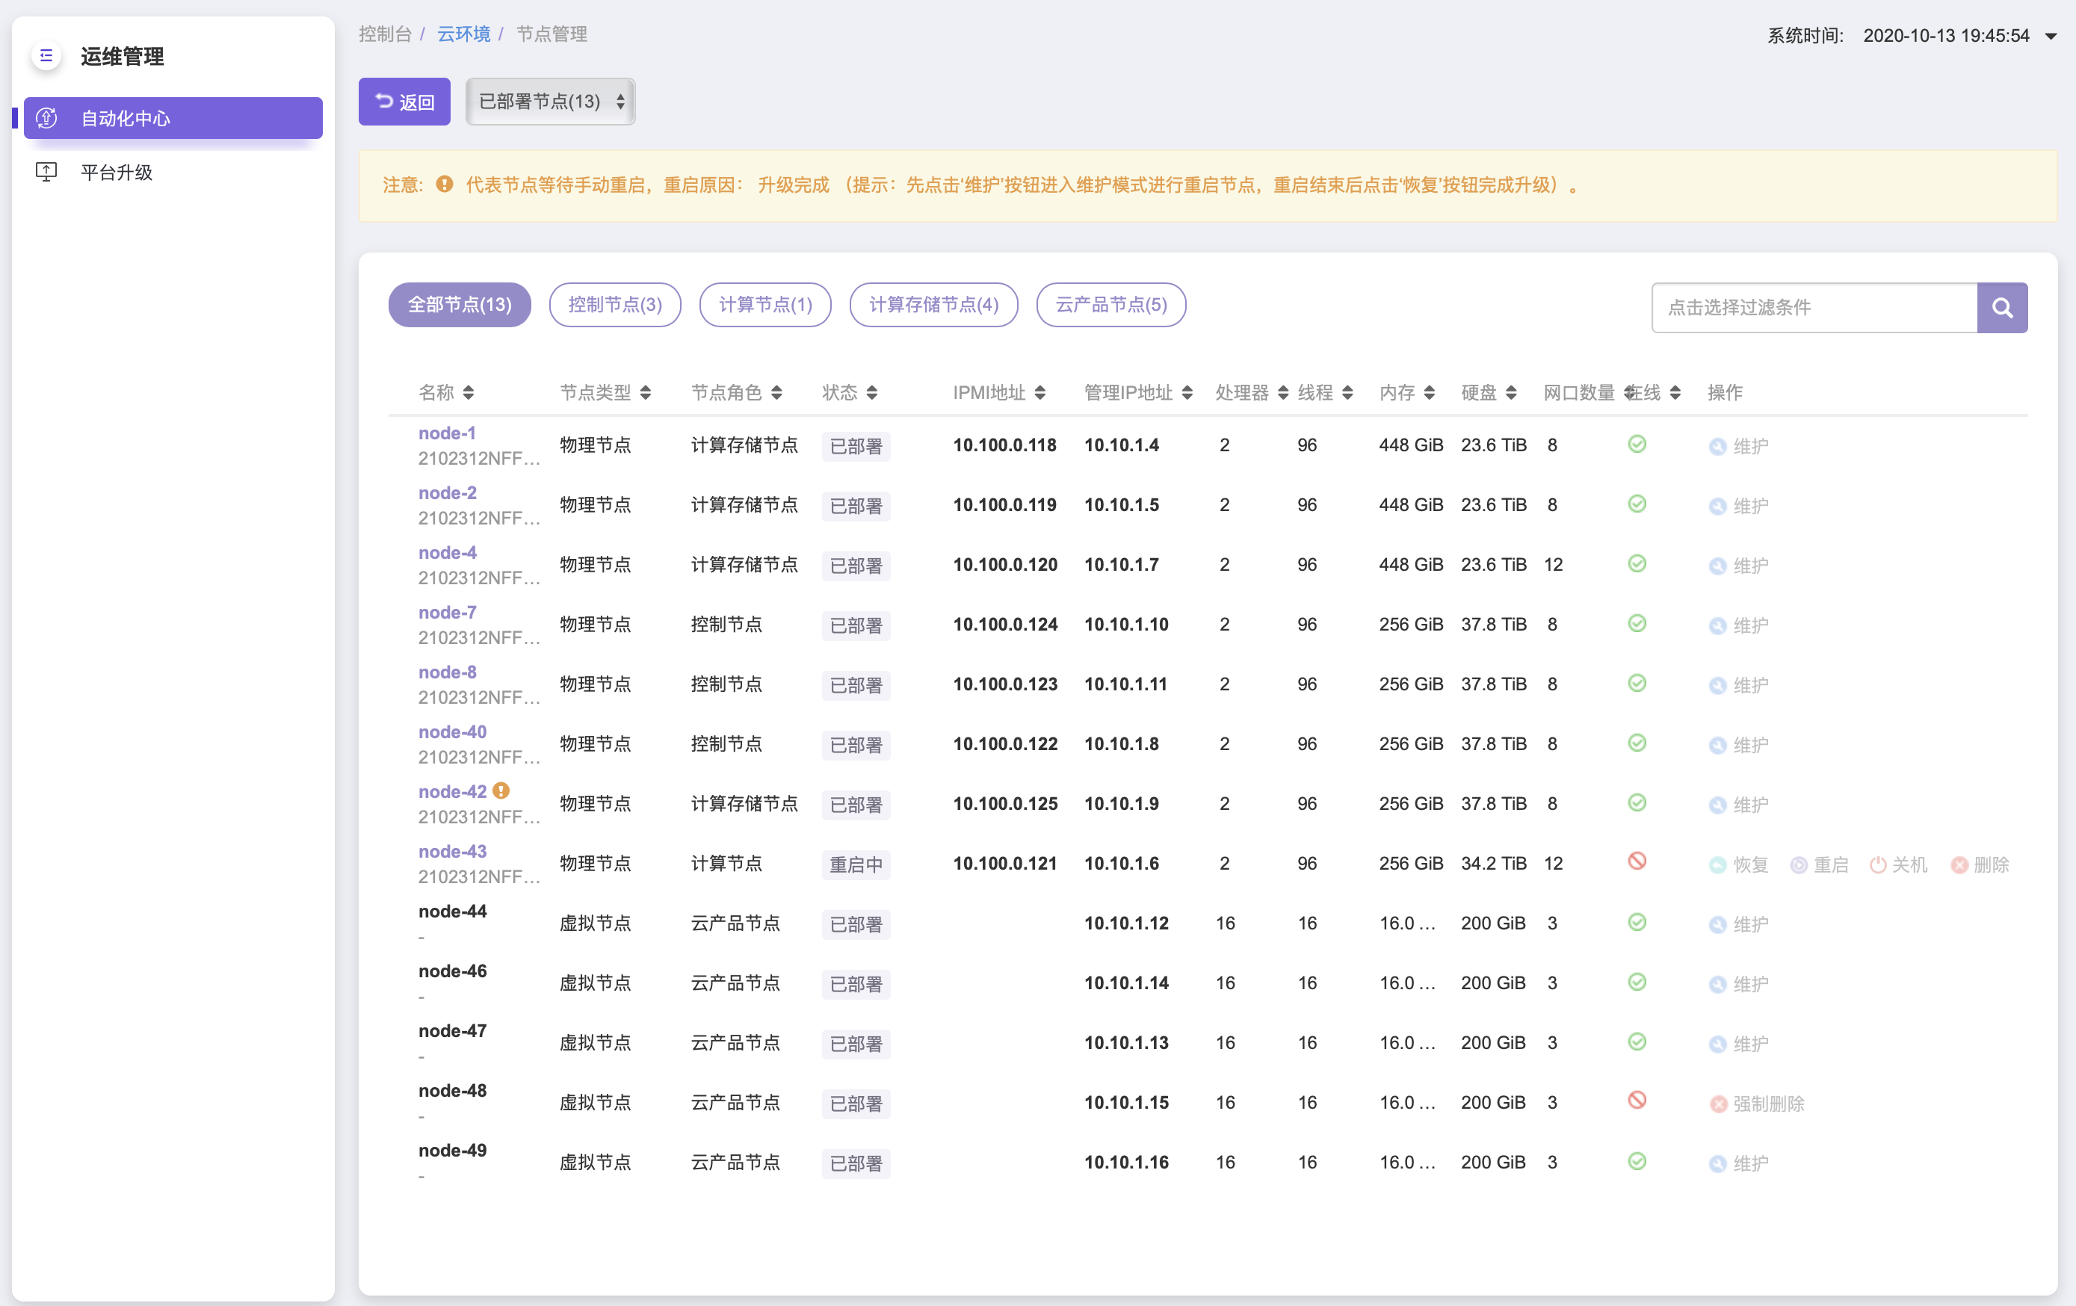This screenshot has width=2076, height=1306.
Task: Click the offline status icon for node-43
Action: click(1637, 861)
